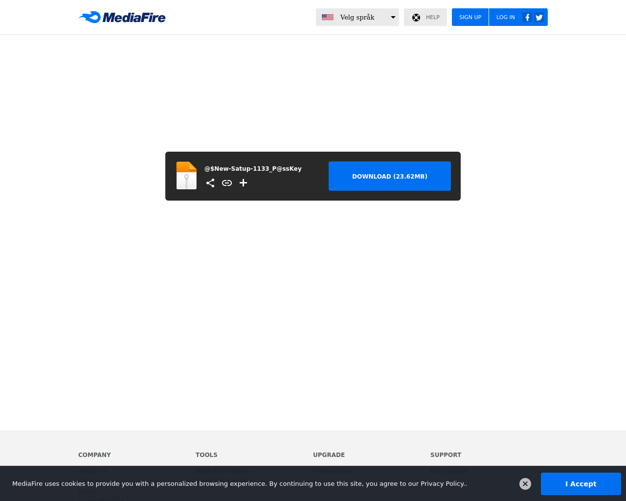626x501 pixels.
Task: Copy link using the chain icon
Action: tap(227, 183)
